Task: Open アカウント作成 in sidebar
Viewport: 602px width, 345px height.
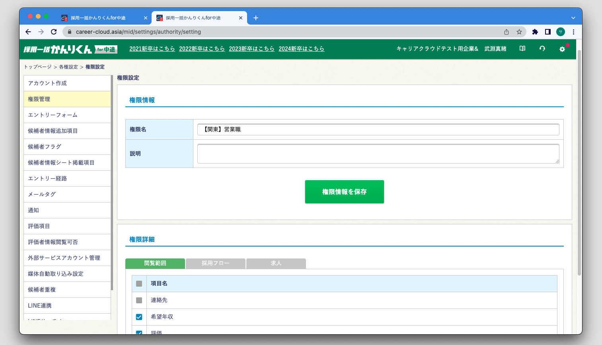Action: (67, 83)
